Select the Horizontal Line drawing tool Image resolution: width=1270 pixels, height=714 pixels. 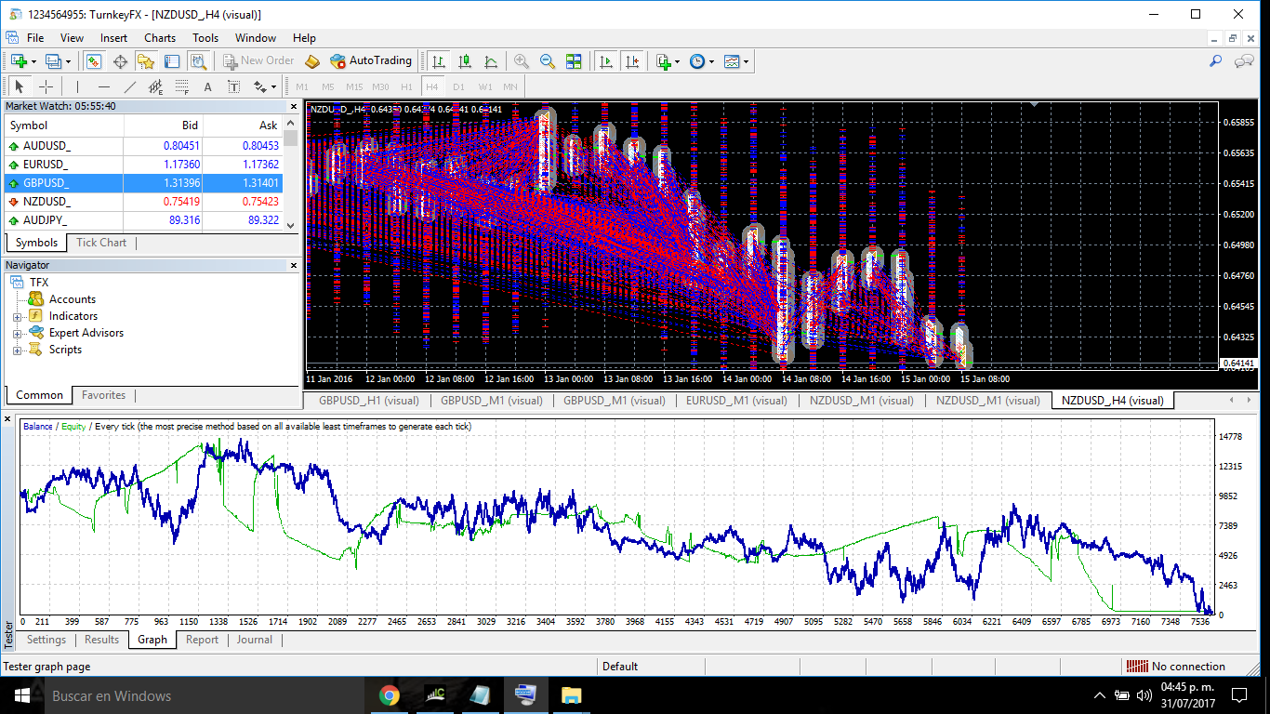[x=103, y=86]
